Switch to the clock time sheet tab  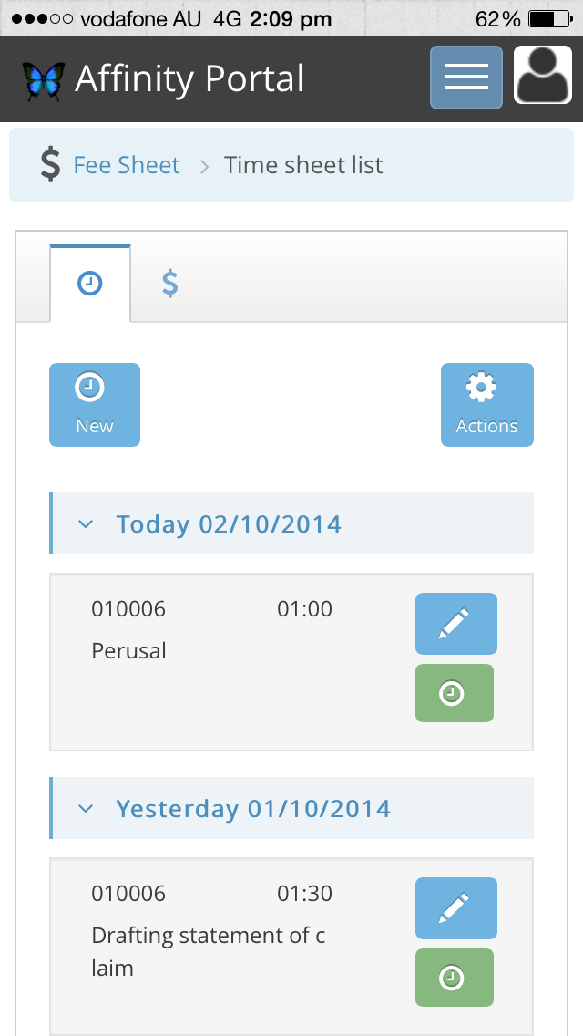pyautogui.click(x=90, y=284)
